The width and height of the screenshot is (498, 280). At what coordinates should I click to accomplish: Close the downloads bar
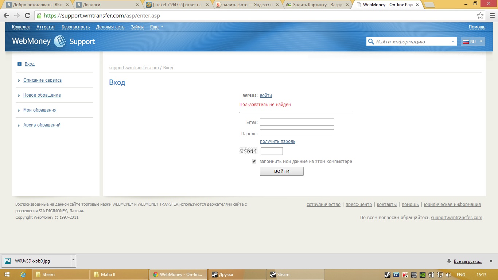click(491, 261)
